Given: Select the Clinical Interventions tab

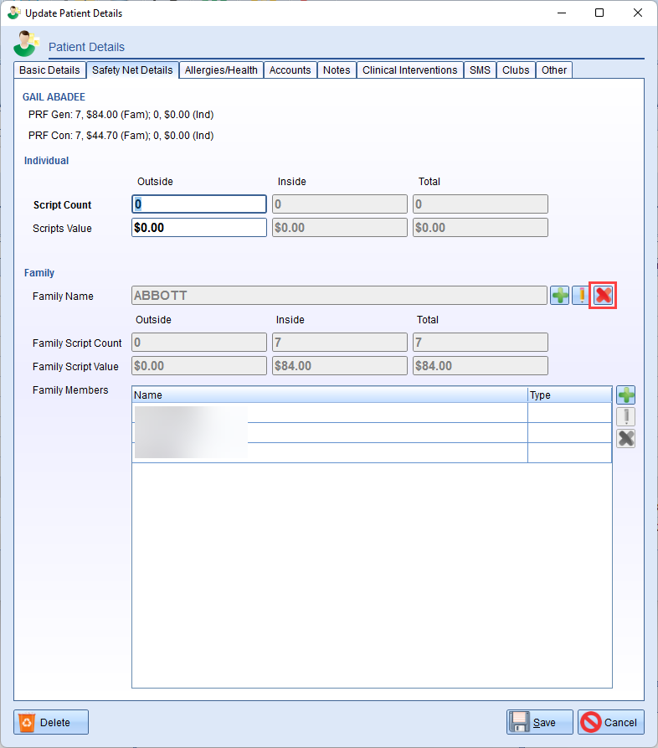Looking at the screenshot, I should (409, 70).
